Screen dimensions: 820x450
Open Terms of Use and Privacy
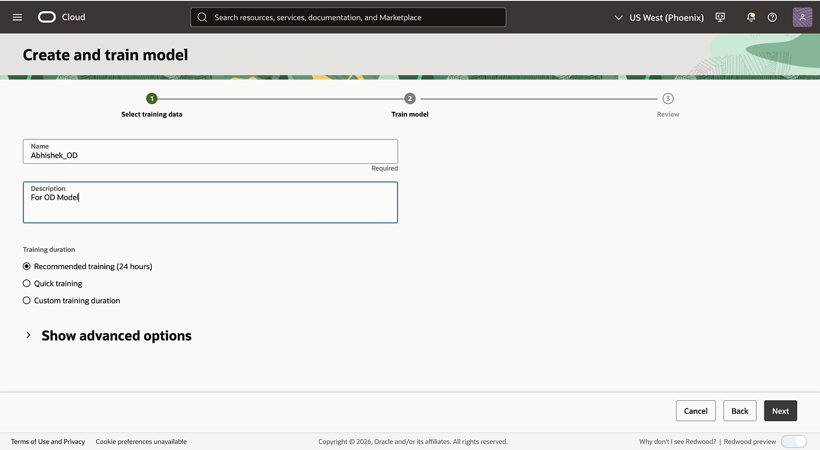(48, 441)
